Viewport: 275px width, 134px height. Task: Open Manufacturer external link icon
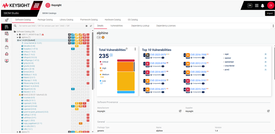click(180, 111)
